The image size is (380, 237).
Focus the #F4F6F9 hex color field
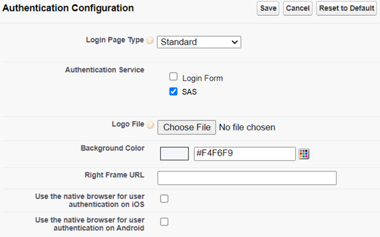pos(244,154)
